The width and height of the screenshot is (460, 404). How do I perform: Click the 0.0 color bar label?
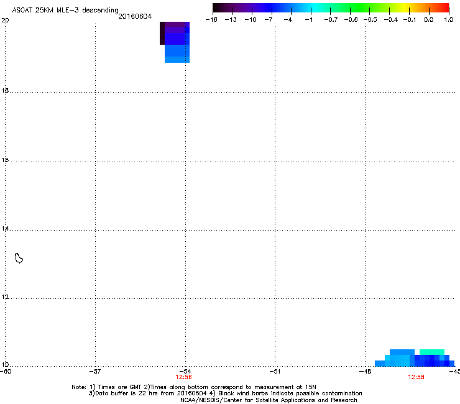click(429, 20)
